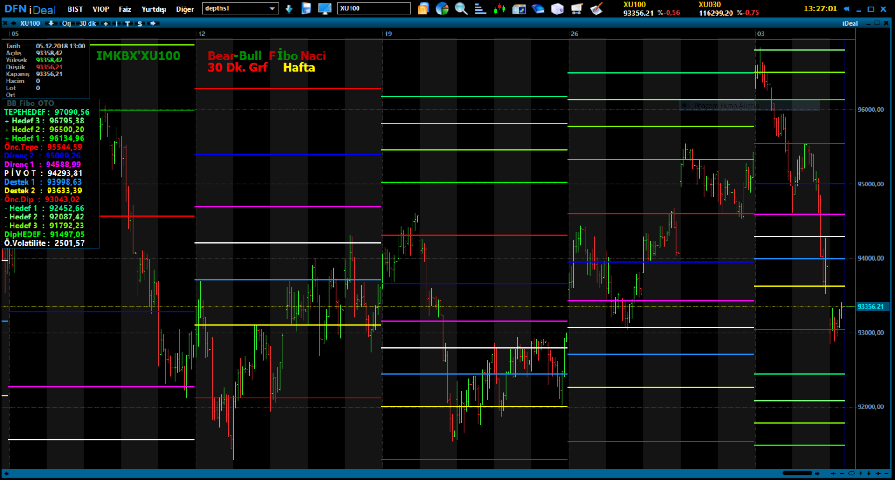Image resolution: width=895 pixels, height=480 pixels.
Task: Click the news window icon
Action: point(519,8)
